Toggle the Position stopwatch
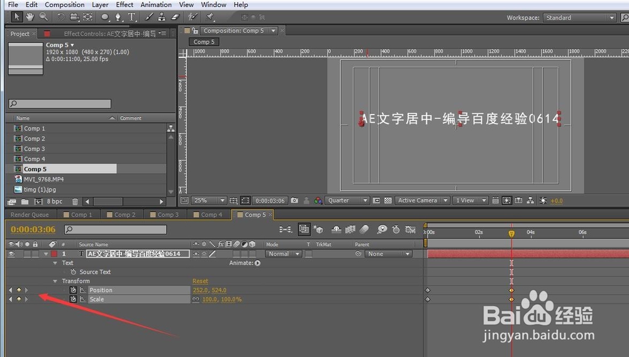Image resolution: width=629 pixels, height=357 pixels. coord(73,290)
